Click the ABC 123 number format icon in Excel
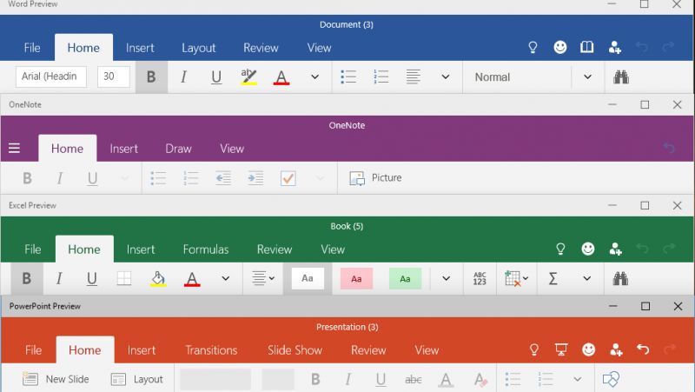 tap(480, 278)
